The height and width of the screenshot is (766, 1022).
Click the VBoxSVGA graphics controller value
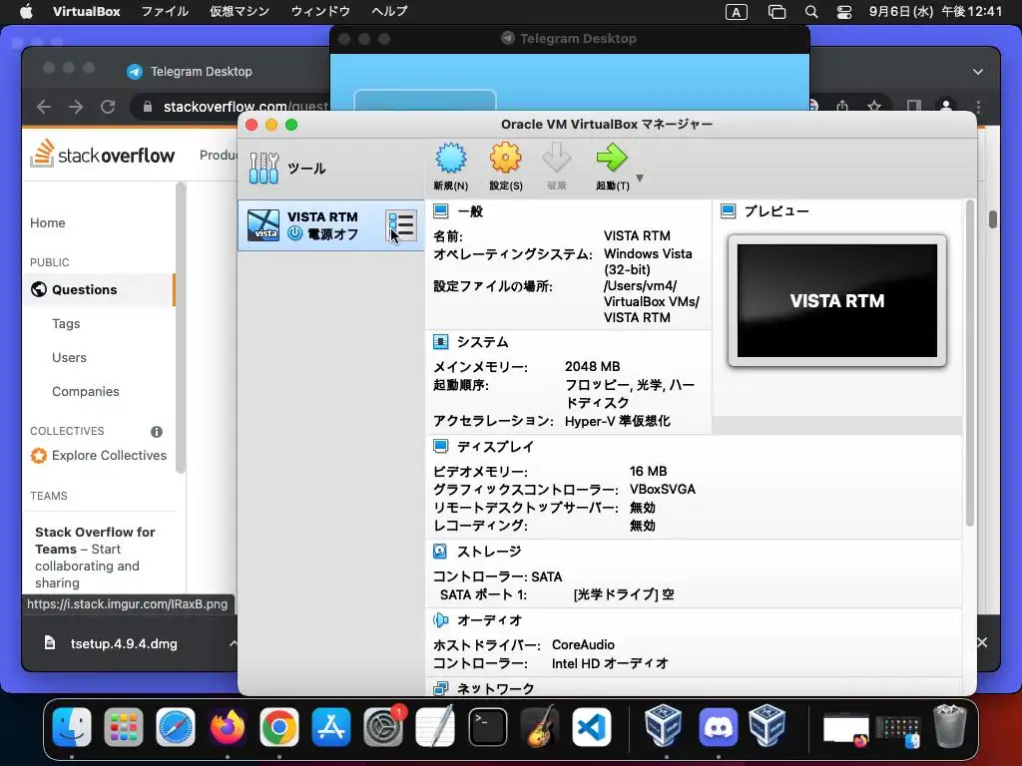663,489
